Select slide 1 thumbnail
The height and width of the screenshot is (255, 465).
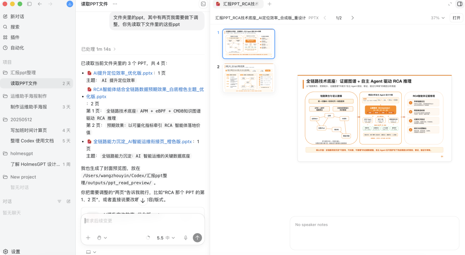[248, 44]
